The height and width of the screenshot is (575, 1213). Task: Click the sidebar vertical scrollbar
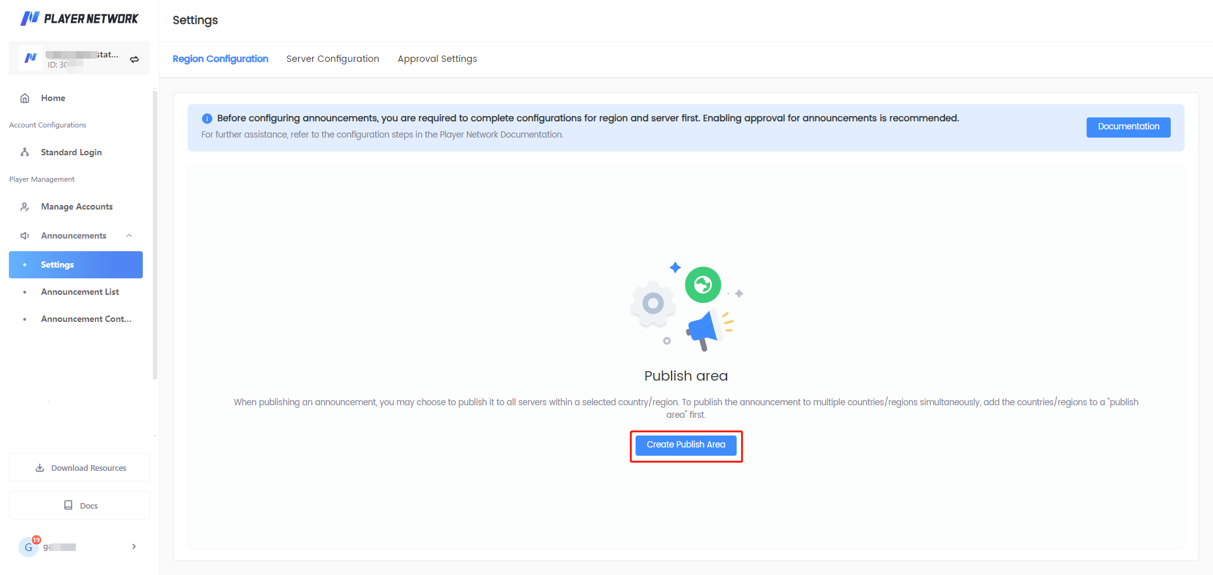pos(155,234)
